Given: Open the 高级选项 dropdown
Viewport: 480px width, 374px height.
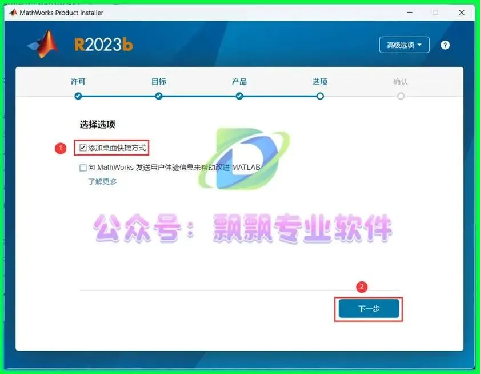Looking at the screenshot, I should (x=404, y=45).
